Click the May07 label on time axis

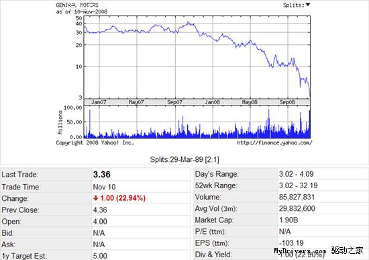(x=136, y=102)
